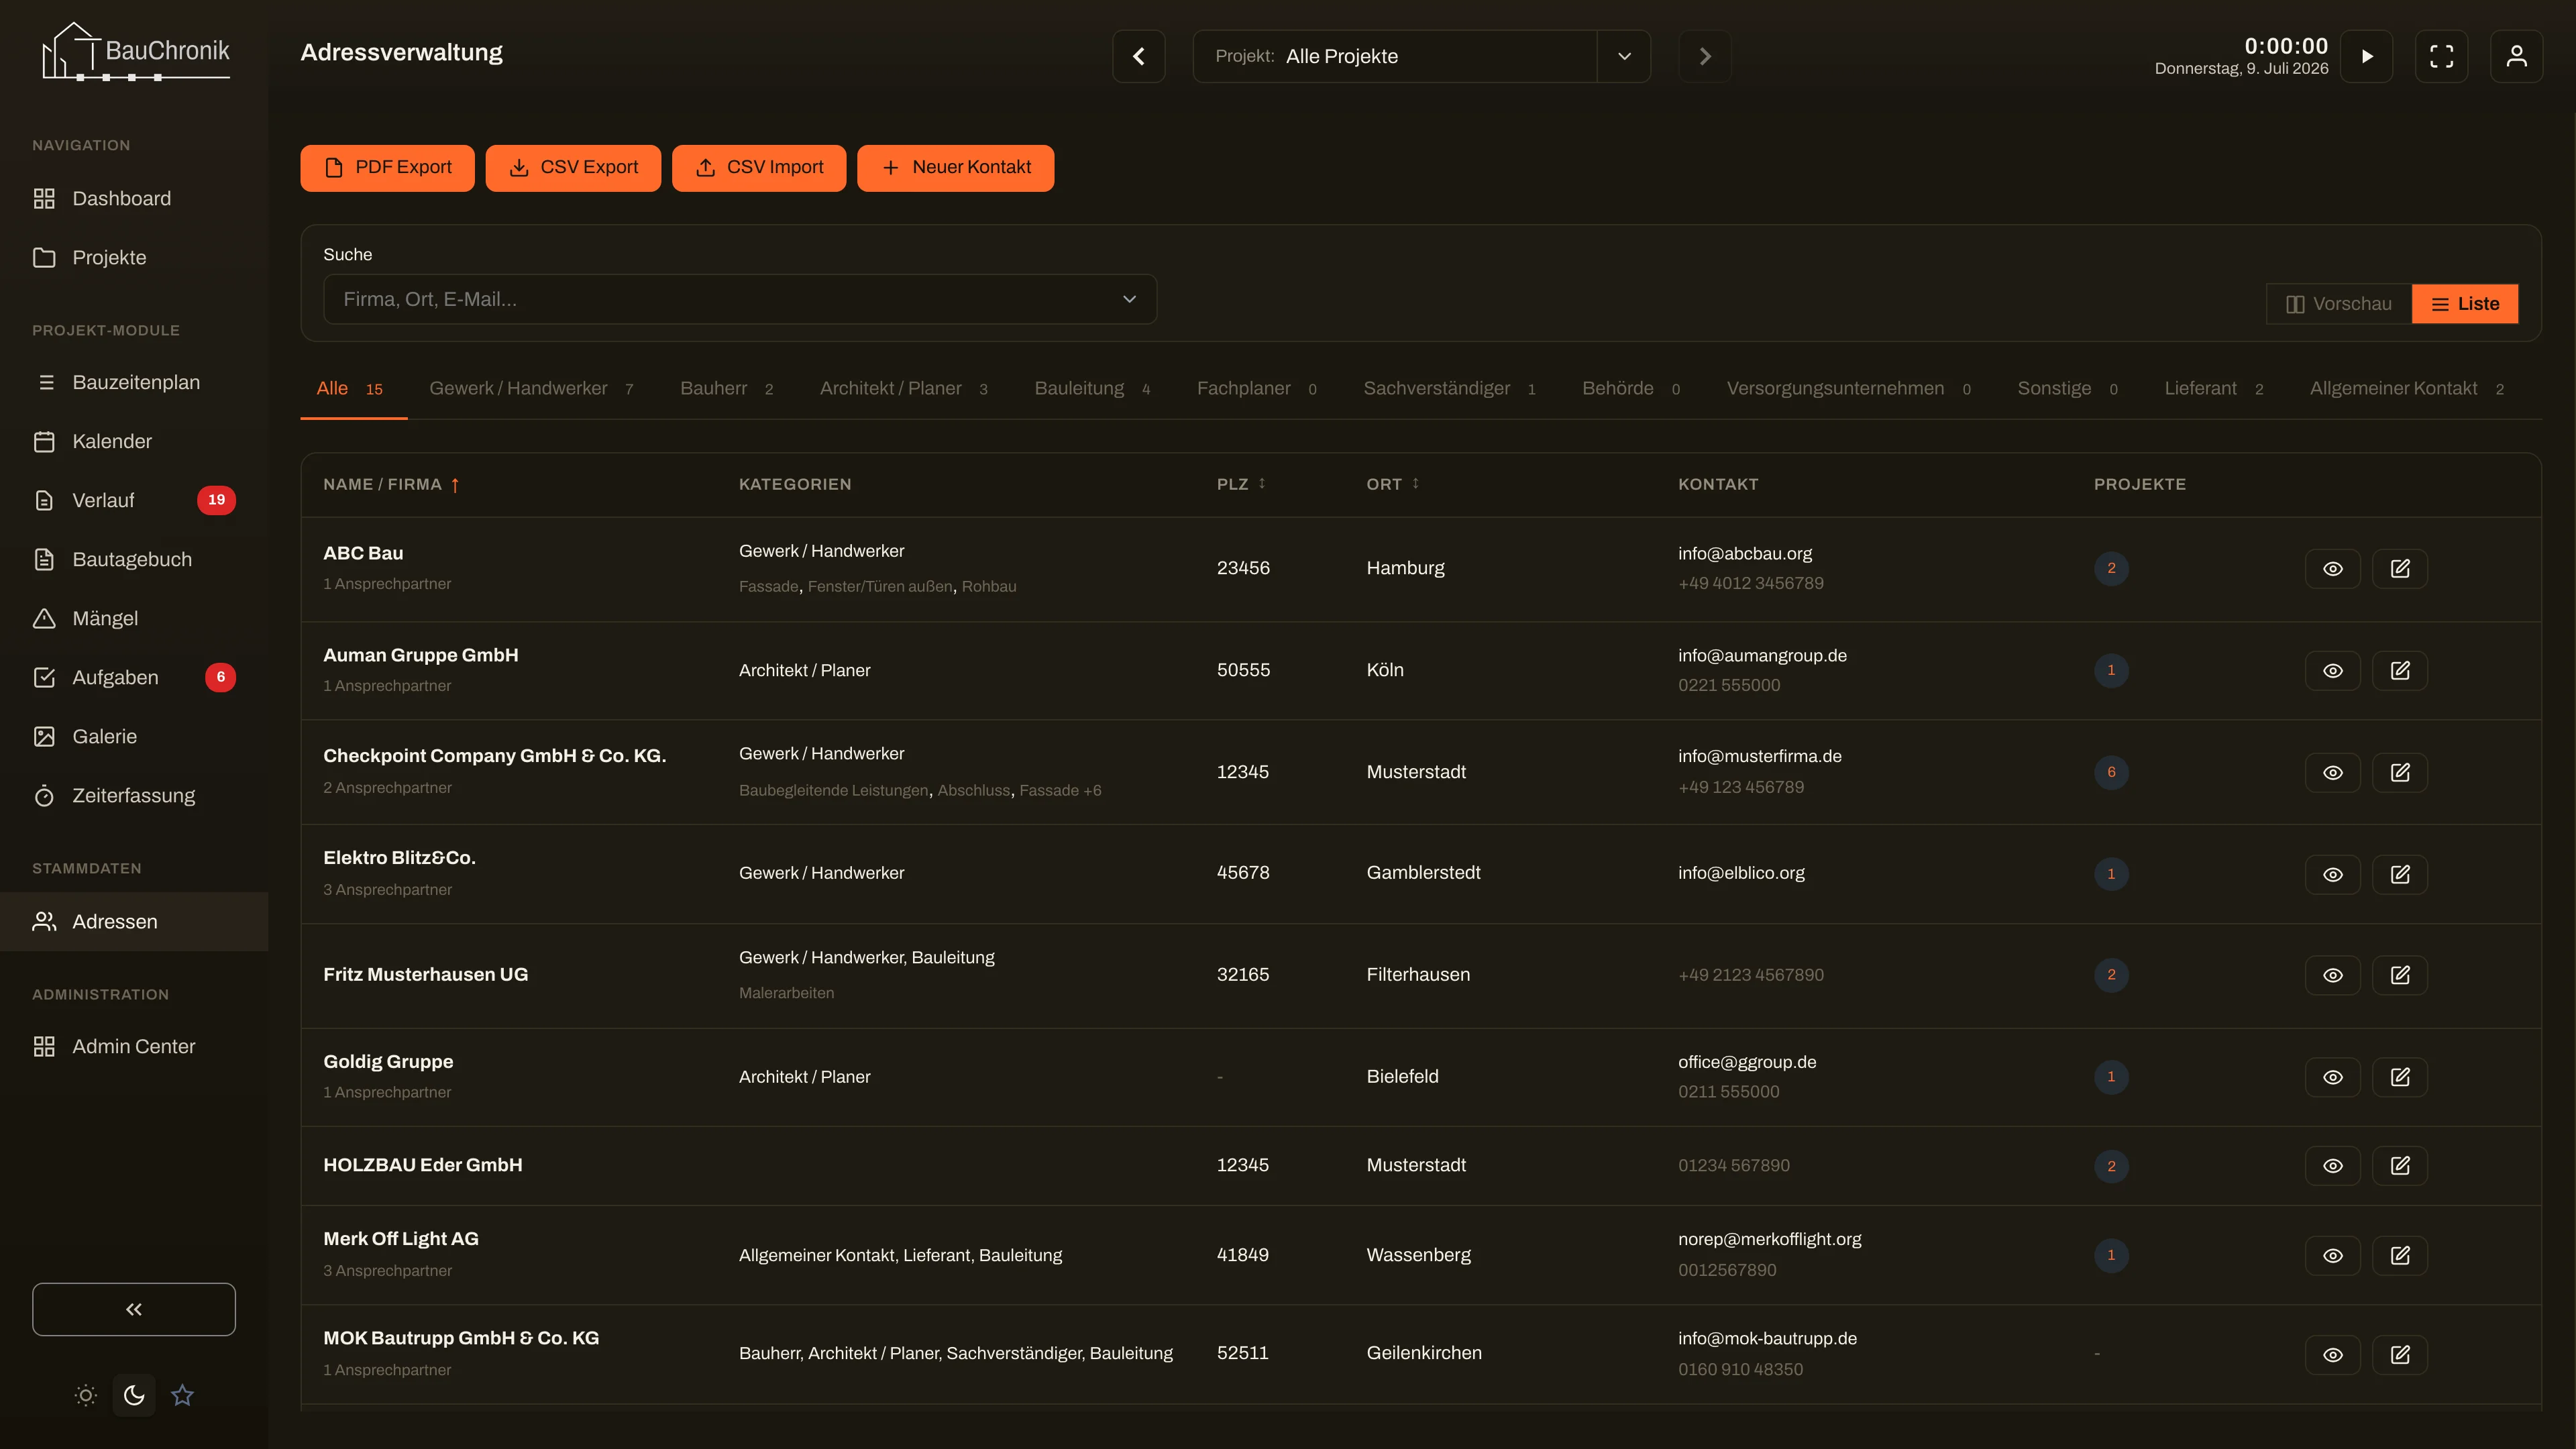Edit the Fritz Musterhausen UG contact
This screenshot has height=1449, width=2576.
[2400, 975]
